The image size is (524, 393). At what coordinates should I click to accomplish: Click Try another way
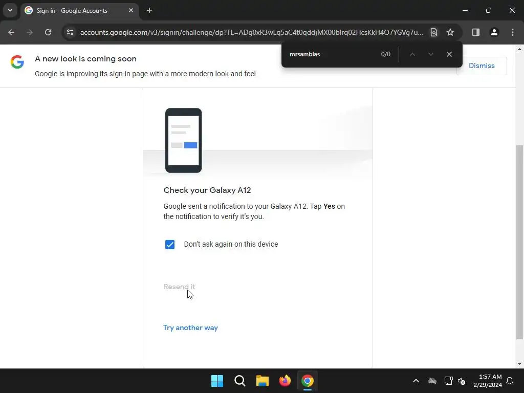pyautogui.click(x=190, y=328)
